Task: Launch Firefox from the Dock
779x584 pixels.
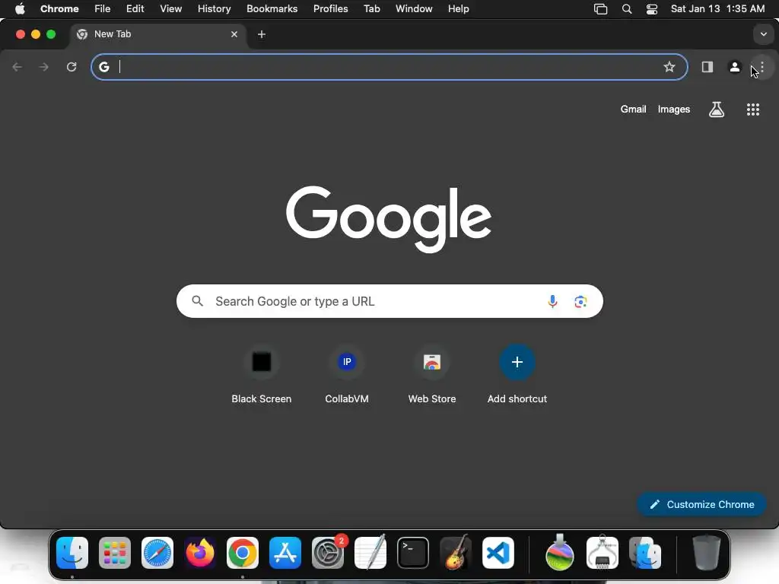Action: click(x=200, y=553)
